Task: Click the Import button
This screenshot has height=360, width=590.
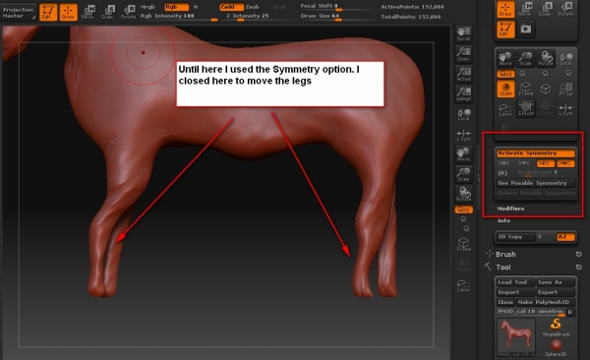Action: [x=515, y=292]
